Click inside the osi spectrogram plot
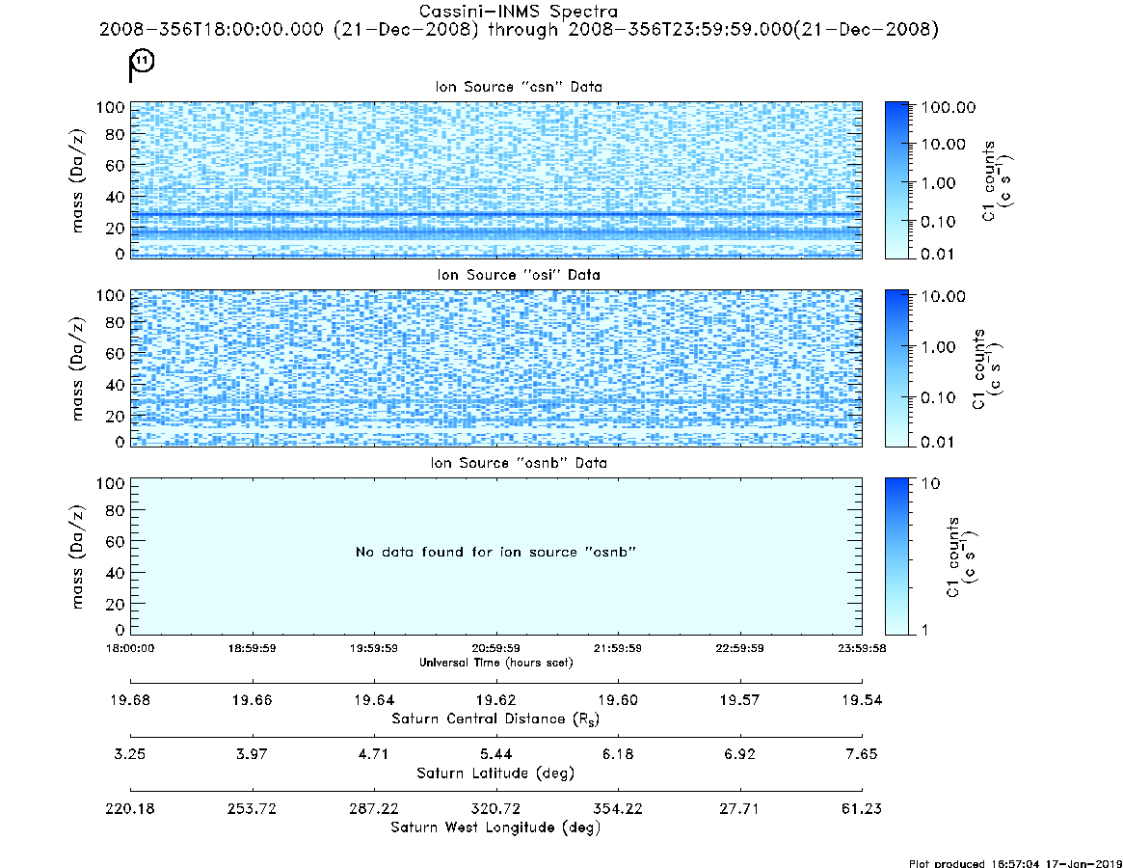 coord(496,368)
